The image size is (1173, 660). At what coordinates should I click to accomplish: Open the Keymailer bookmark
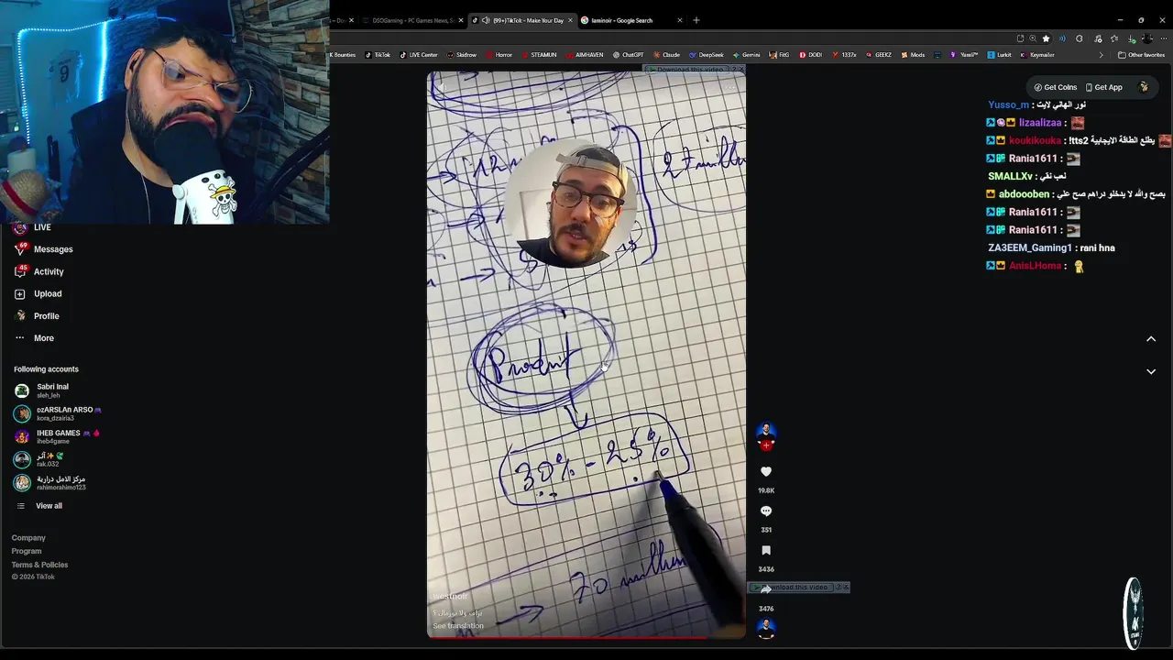[x=1037, y=55]
